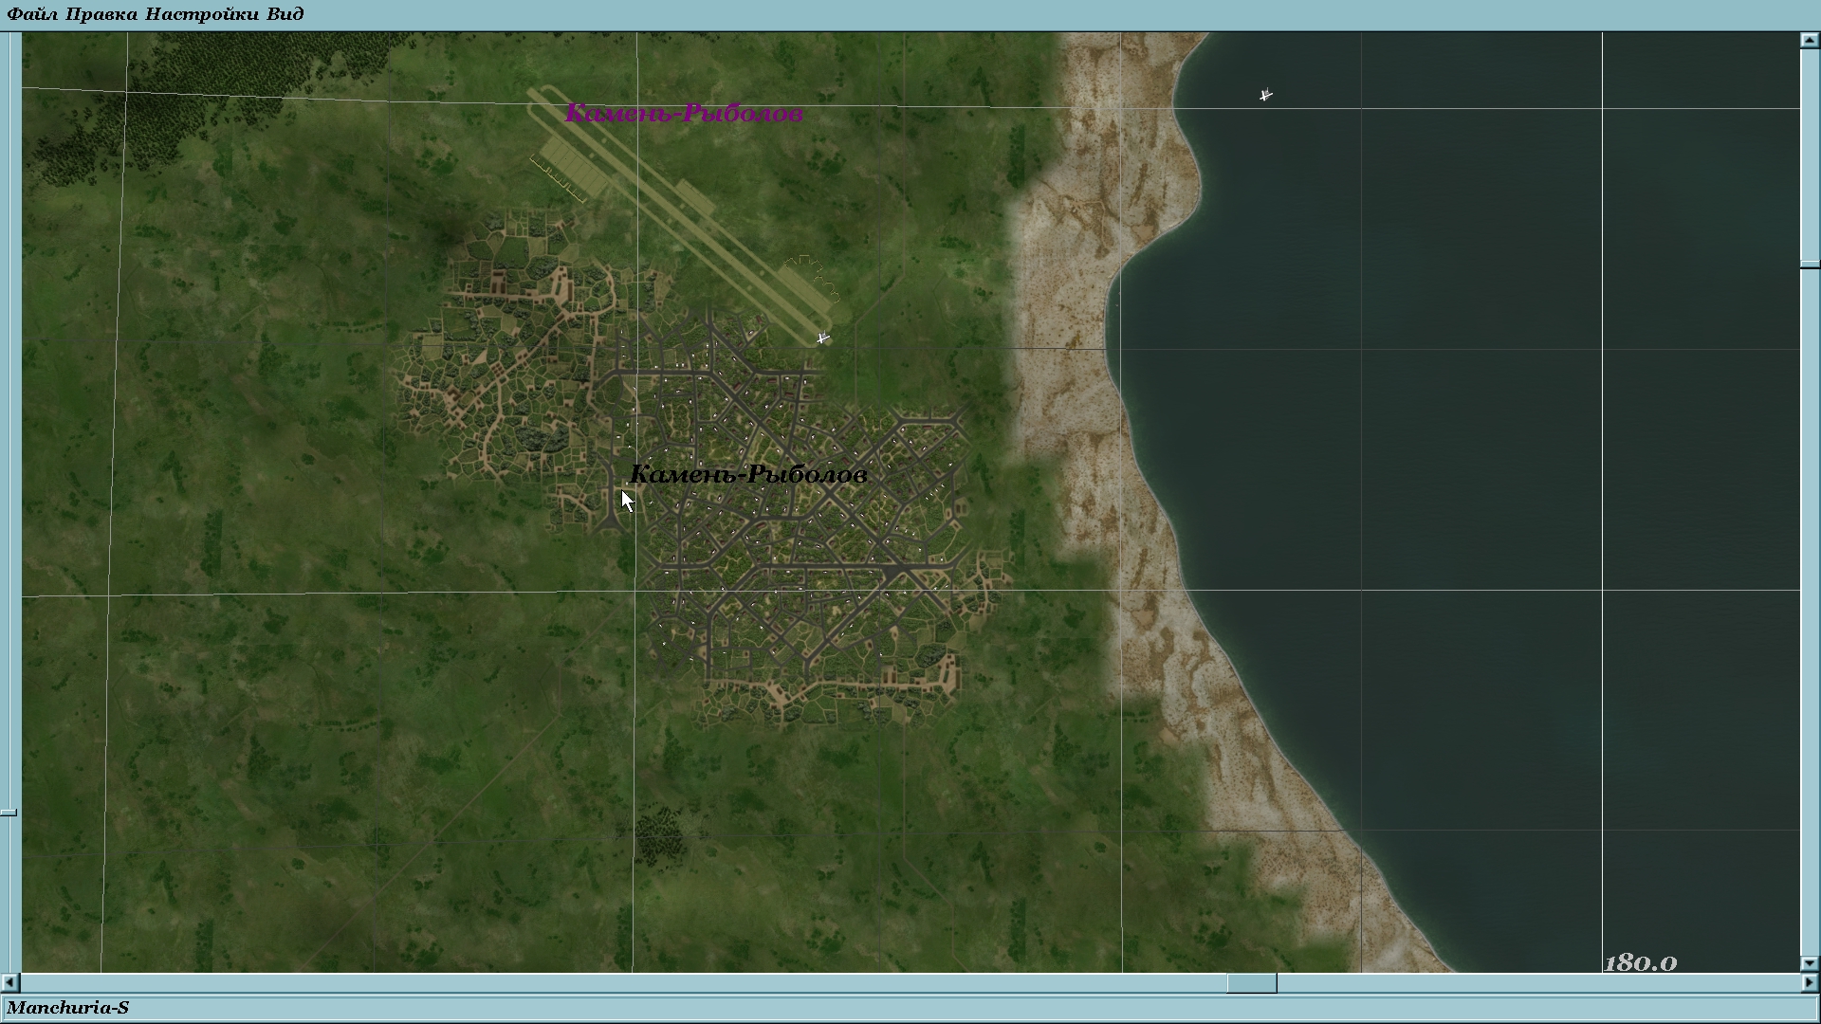Click the vertical scrollbar down arrow
1821x1024 pixels.
[x=1809, y=963]
